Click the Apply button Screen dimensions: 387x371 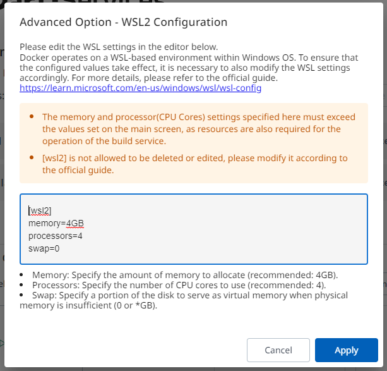point(346,350)
